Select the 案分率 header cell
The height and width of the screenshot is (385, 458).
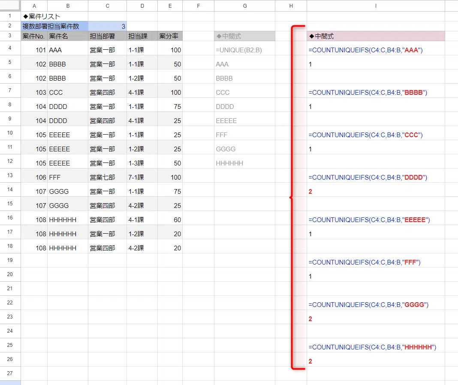coord(170,36)
